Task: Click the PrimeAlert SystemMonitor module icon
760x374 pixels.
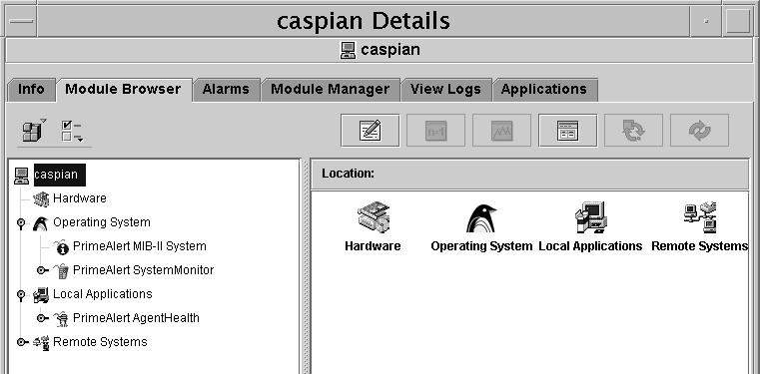Action: (61, 270)
